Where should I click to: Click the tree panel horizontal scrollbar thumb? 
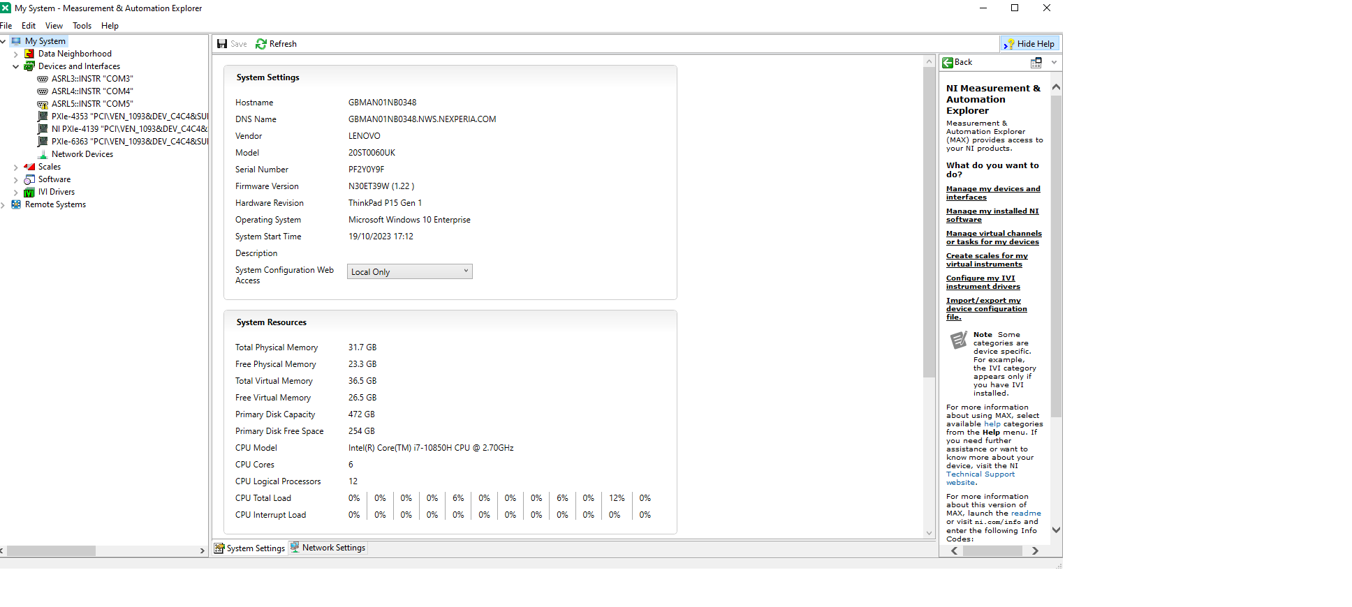coord(51,550)
